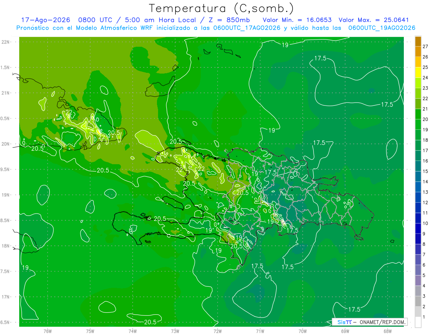Click color scale label "1"
Image resolution: width=435 pixels, height=336 pixels.
[424, 317]
